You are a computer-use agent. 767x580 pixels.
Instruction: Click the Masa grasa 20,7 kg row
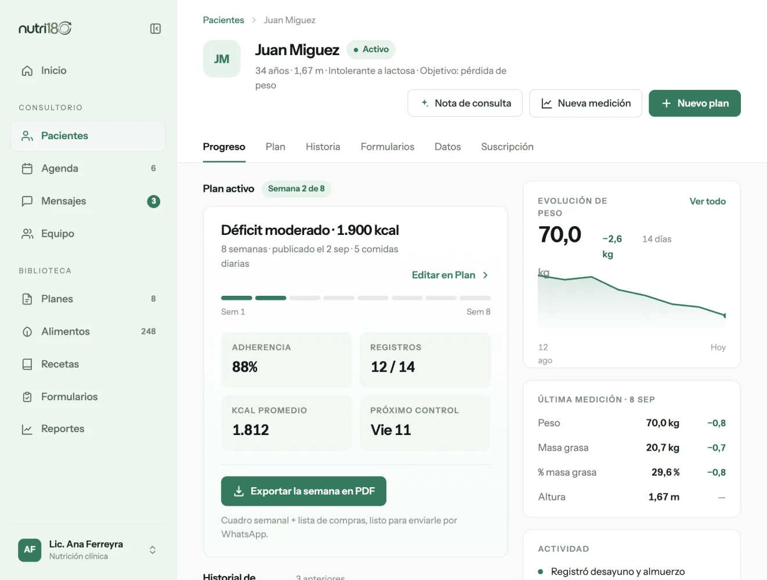(632, 448)
